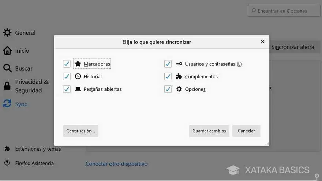Uncheck the Opciones checkbox
The height and width of the screenshot is (181, 322).
click(168, 89)
